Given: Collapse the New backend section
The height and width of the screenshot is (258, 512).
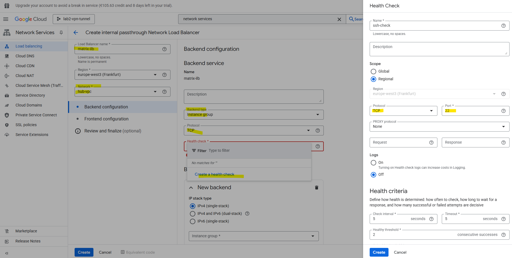Looking at the screenshot, I should coord(191,188).
